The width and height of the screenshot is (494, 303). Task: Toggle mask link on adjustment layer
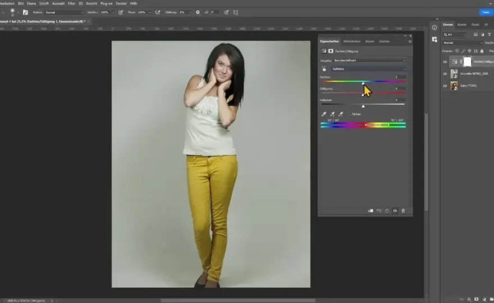[x=461, y=62]
